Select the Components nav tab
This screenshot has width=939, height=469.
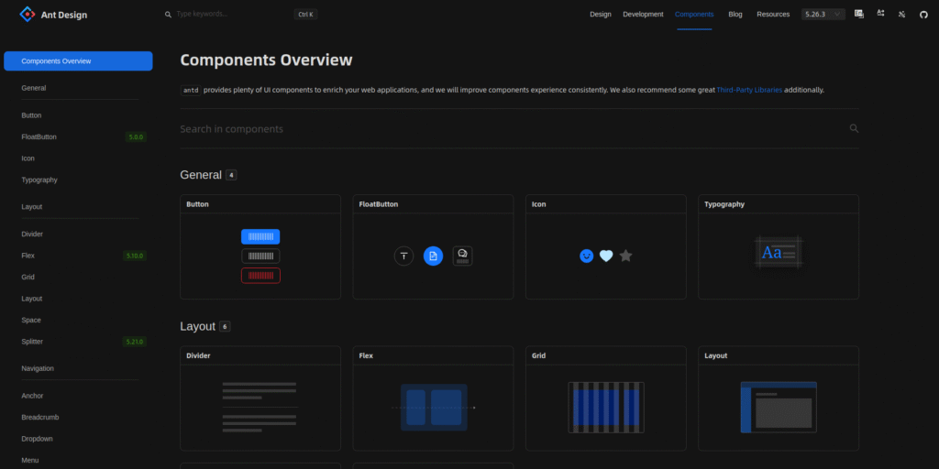(694, 15)
